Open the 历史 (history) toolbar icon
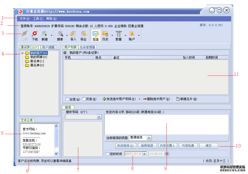The width and height of the screenshot is (248, 174). pyautogui.click(x=105, y=35)
